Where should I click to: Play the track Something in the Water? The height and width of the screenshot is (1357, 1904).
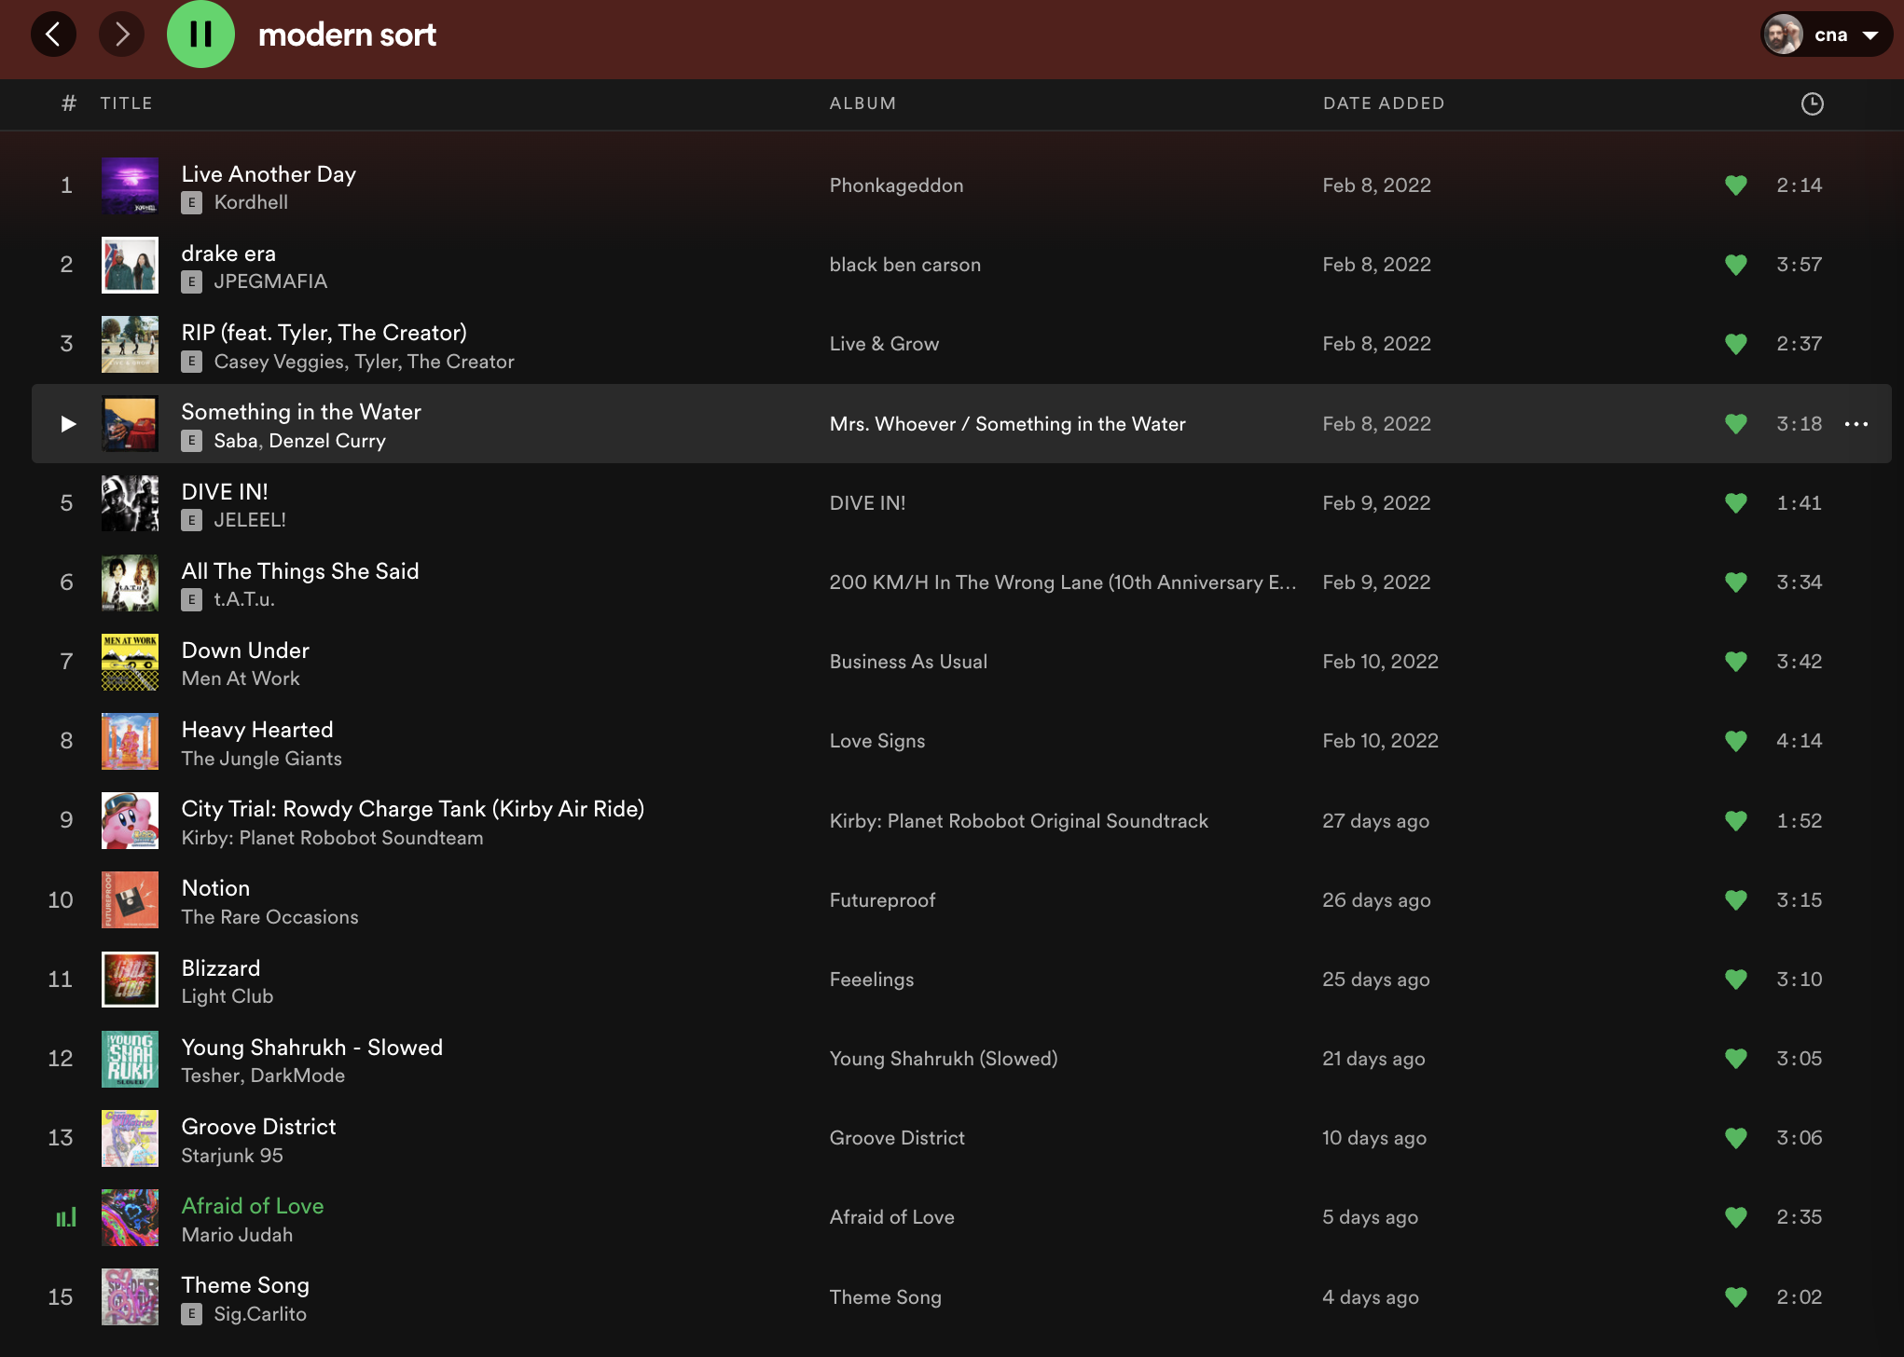(x=68, y=424)
